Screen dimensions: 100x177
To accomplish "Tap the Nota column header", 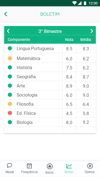I will [69, 40].
